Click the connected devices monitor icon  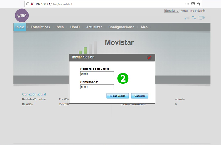(x=202, y=18)
